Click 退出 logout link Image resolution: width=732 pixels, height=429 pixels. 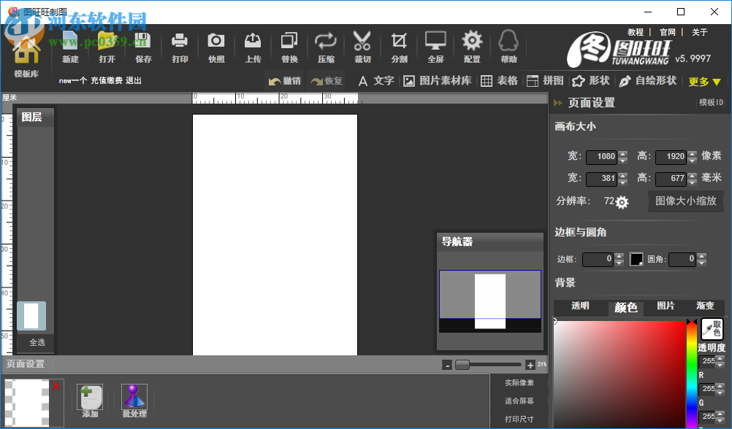(x=134, y=81)
